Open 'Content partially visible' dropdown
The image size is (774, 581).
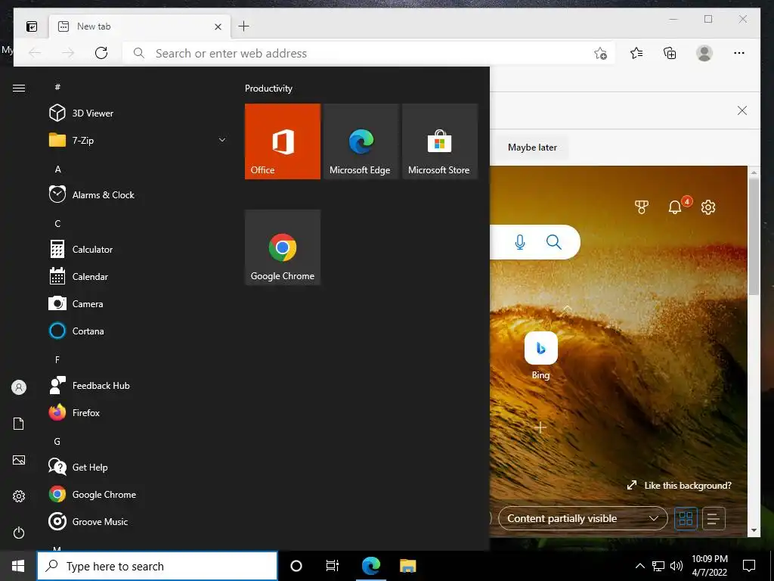click(x=583, y=518)
